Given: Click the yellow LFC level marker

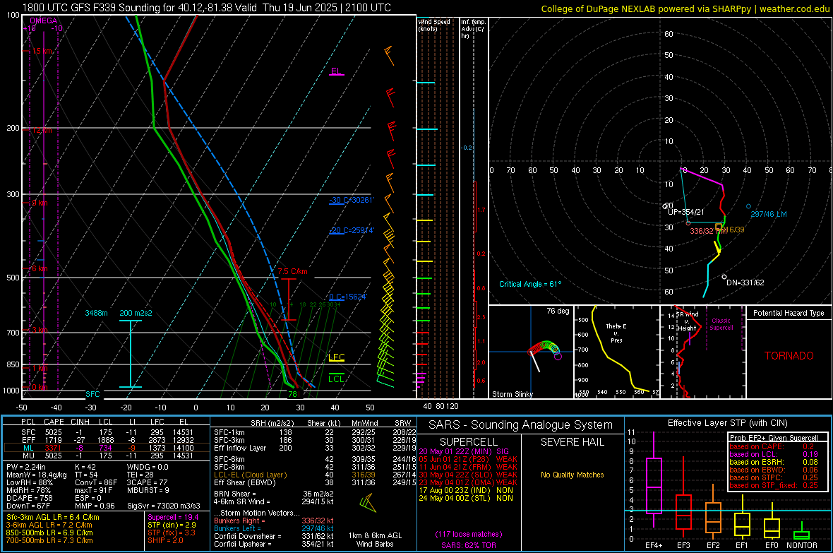Looking at the screenshot, I should (337, 357).
